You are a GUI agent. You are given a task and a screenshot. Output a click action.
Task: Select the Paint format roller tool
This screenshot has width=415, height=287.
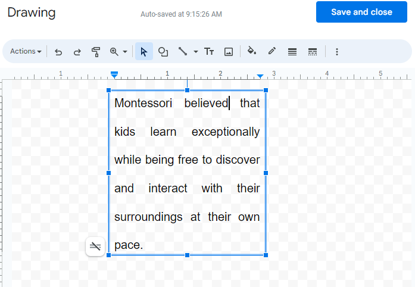pyautogui.click(x=95, y=52)
